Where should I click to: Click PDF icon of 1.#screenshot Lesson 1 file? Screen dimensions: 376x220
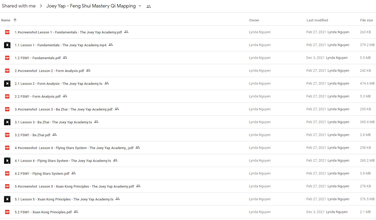(x=7, y=32)
